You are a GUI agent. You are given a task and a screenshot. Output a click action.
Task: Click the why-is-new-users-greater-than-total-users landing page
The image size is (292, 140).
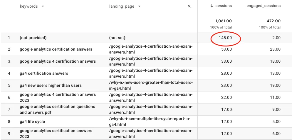coord(151,85)
